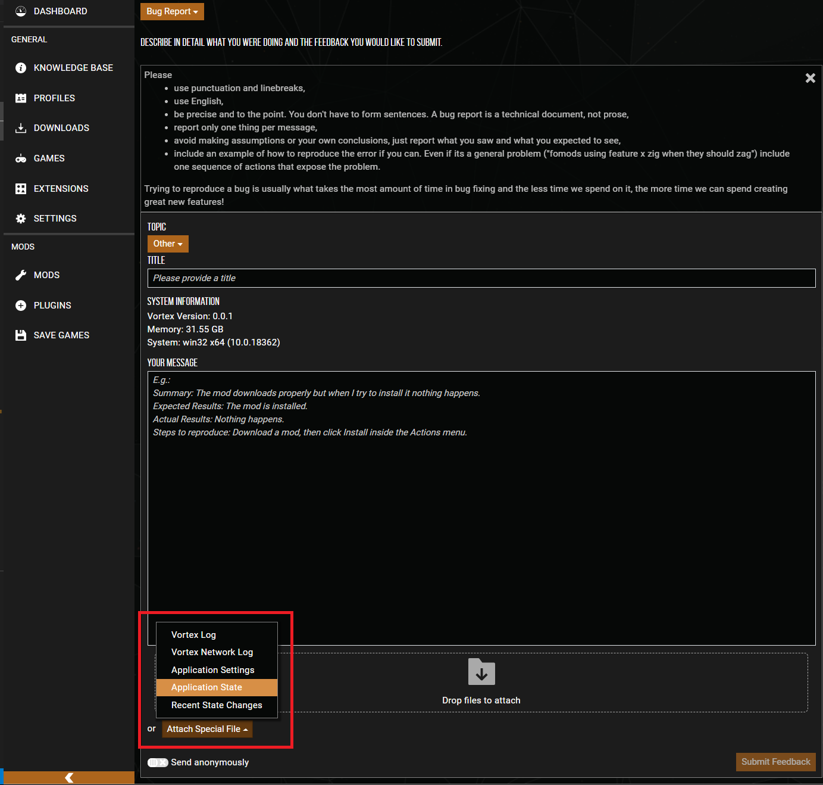The width and height of the screenshot is (823, 785).
Task: Select the Plugins icon under Mods
Action: point(21,305)
